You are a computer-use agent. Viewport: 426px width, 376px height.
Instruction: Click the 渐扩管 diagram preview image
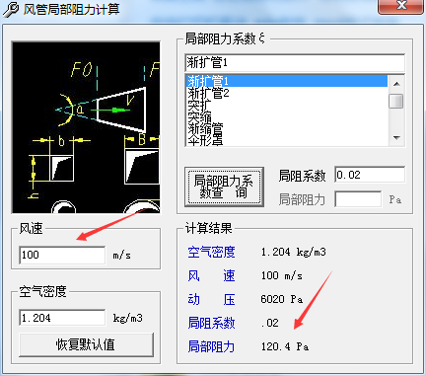(x=86, y=127)
